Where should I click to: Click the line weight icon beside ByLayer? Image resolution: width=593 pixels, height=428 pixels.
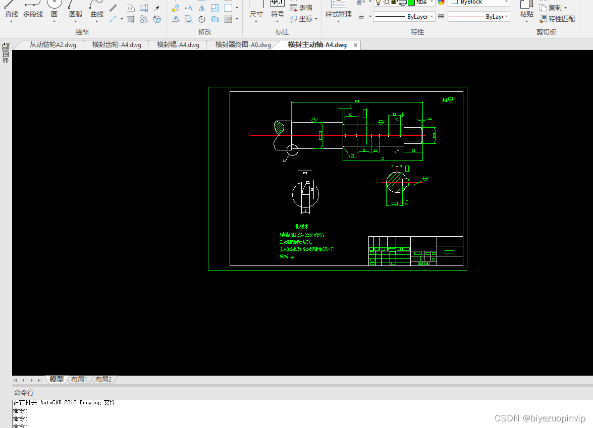point(361,17)
